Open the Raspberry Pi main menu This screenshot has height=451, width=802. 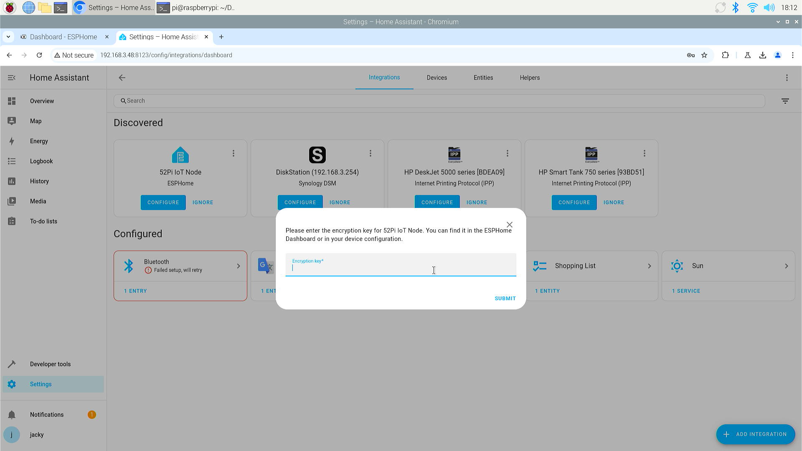[10, 8]
